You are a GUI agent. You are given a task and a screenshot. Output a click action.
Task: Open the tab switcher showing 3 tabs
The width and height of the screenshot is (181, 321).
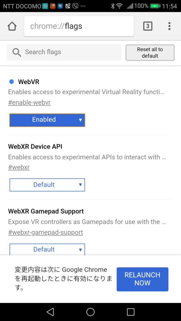tap(147, 26)
